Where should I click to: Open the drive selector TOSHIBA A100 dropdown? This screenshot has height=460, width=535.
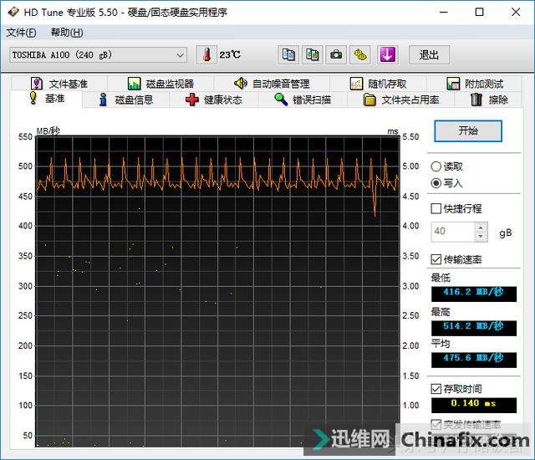(98, 55)
